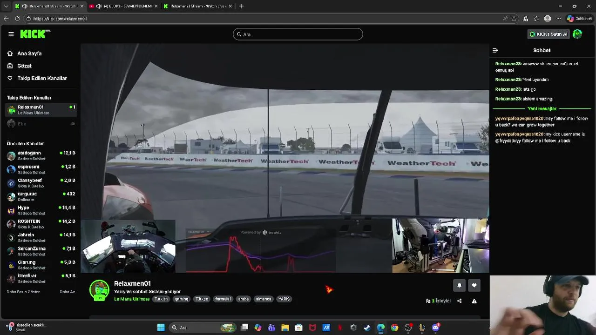596x335 pixels.
Task: Open the offline Ebo channel
Action: pyautogui.click(x=41, y=124)
